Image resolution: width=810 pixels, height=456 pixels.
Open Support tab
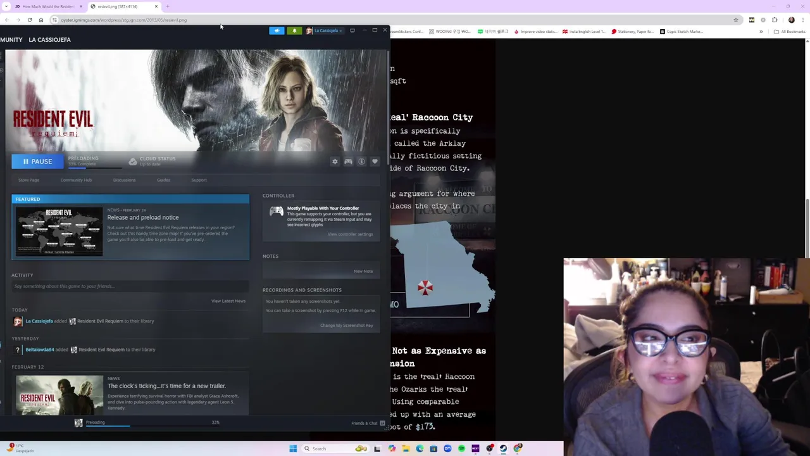click(x=199, y=180)
